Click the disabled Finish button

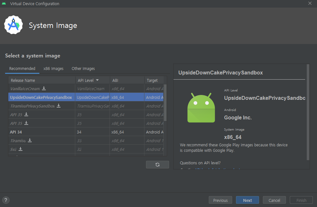click(x=301, y=200)
